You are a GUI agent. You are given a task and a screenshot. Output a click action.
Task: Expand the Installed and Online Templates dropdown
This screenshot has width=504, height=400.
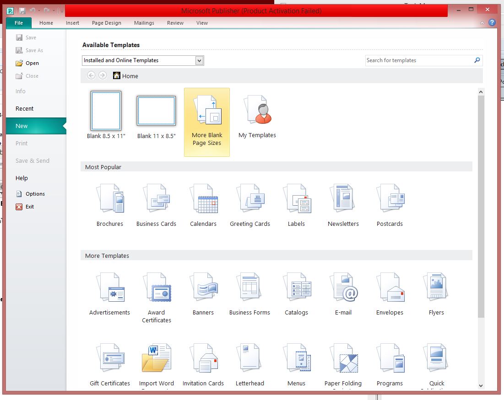199,60
